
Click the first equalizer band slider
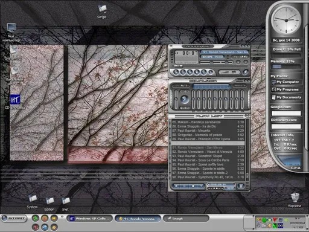click(x=193, y=99)
